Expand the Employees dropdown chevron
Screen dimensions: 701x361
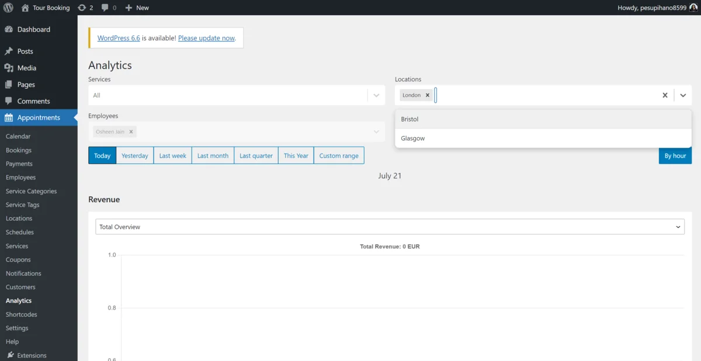pos(376,131)
